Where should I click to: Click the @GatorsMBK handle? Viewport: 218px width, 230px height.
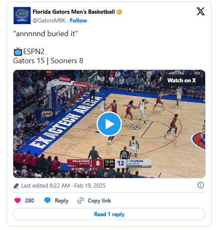[49, 20]
